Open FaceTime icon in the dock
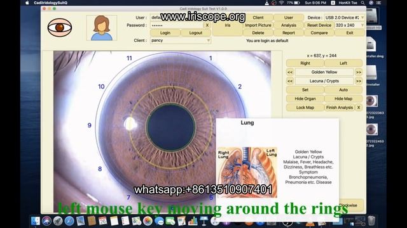407x228 pixels. (x=170, y=221)
